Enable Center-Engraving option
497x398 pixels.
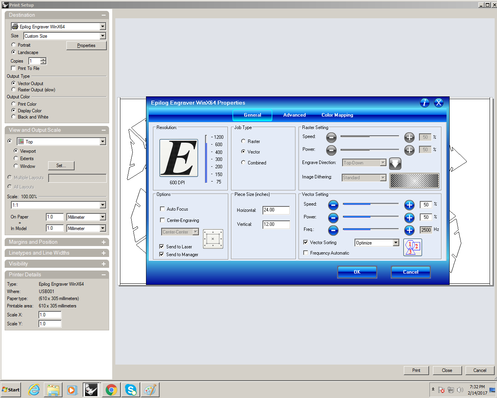tap(162, 220)
